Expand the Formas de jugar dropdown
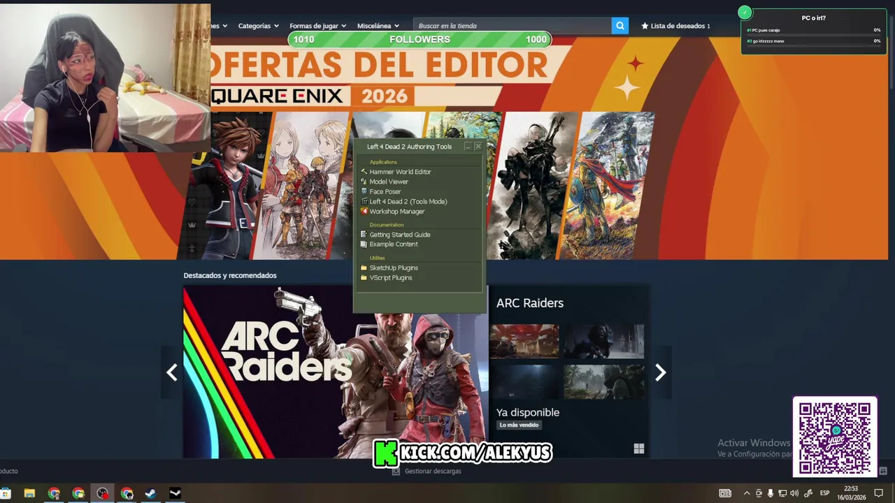The width and height of the screenshot is (895, 503). pyautogui.click(x=318, y=26)
